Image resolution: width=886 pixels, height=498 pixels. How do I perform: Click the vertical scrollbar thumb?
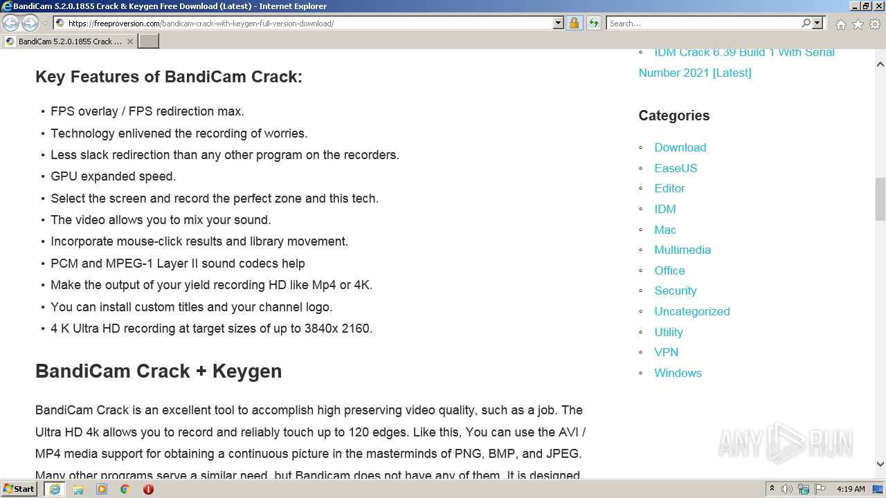coord(880,199)
